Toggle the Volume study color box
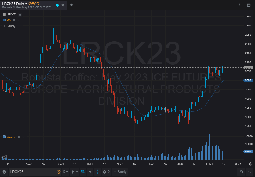Screen dimensions: 255x177 4,137
